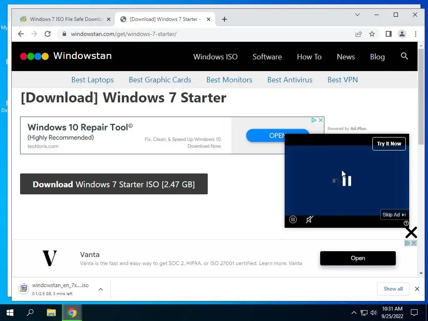428x321 pixels.
Task: Open the News menu item
Action: [x=346, y=57]
